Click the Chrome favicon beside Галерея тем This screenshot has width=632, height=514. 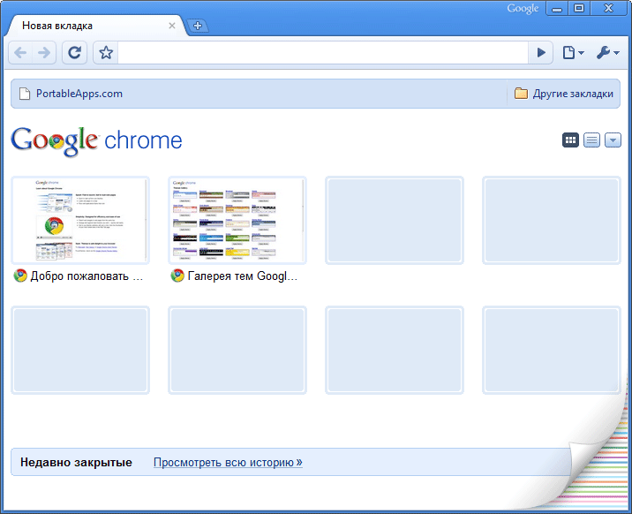[x=177, y=276]
